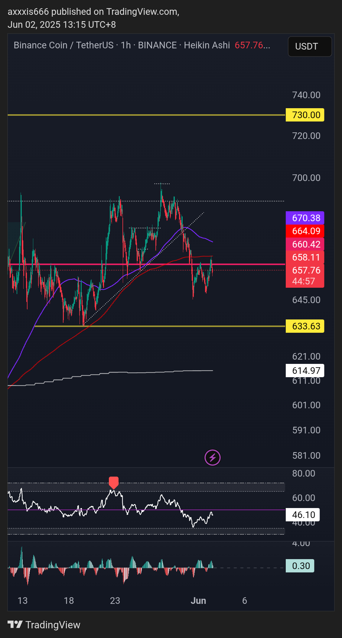Click the 23 date label on time axis
The image size is (342, 638).
[115, 601]
